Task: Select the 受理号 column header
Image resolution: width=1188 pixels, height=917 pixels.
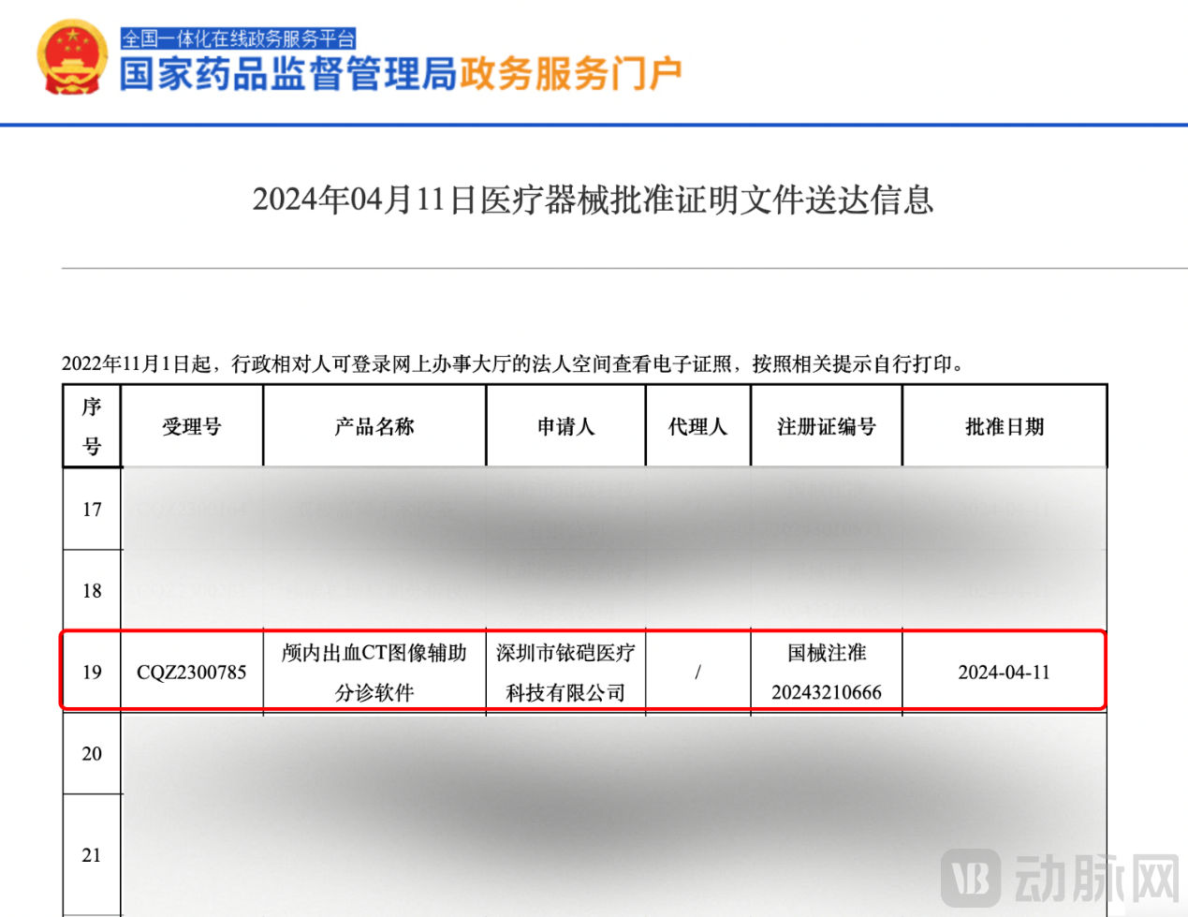Action: tap(191, 424)
